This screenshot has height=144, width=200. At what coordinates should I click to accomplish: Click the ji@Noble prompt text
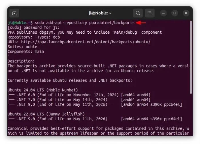pyautogui.click(x=17, y=23)
